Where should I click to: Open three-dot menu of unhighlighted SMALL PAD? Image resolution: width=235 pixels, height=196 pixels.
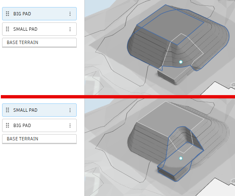coord(70,29)
